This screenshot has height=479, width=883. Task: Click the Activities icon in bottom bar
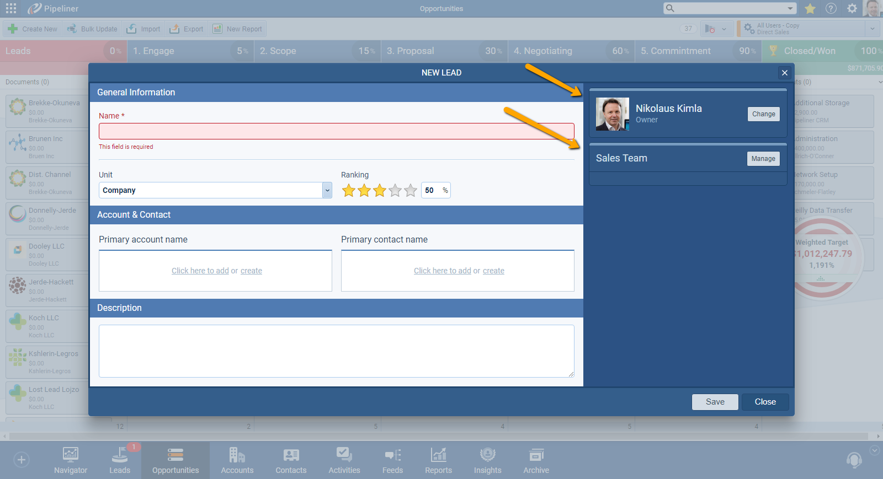coord(344,460)
